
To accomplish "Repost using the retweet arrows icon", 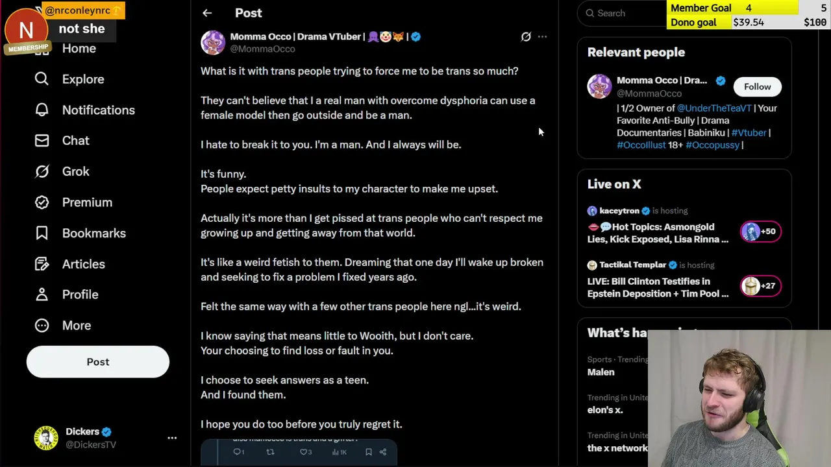I will (270, 452).
